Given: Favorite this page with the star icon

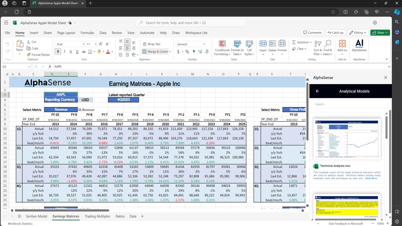Looking at the screenshot, I should [x=333, y=12].
